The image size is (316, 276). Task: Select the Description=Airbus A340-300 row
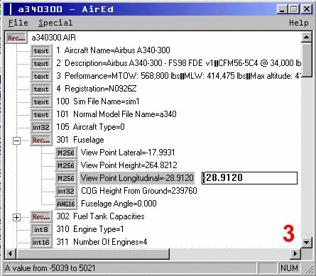(x=179, y=63)
